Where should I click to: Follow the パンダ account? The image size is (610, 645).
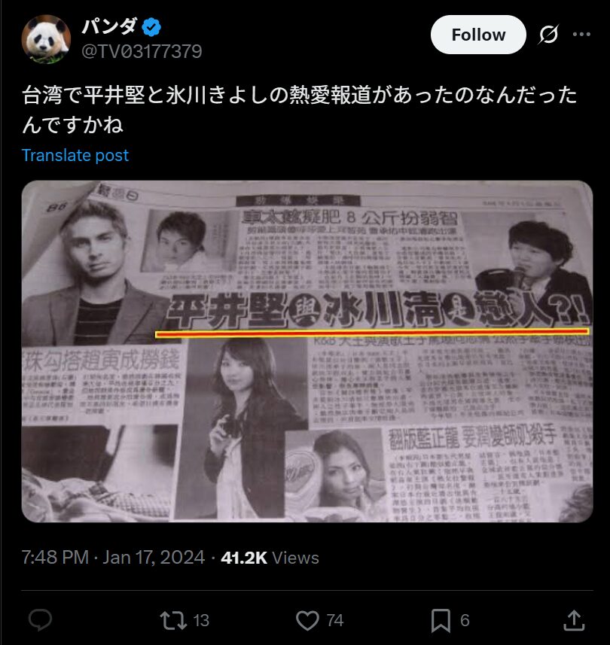point(478,35)
